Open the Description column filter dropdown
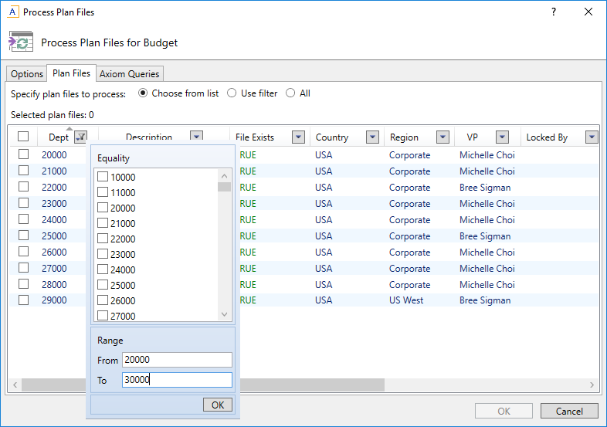This screenshot has height=427, width=607. coord(196,137)
